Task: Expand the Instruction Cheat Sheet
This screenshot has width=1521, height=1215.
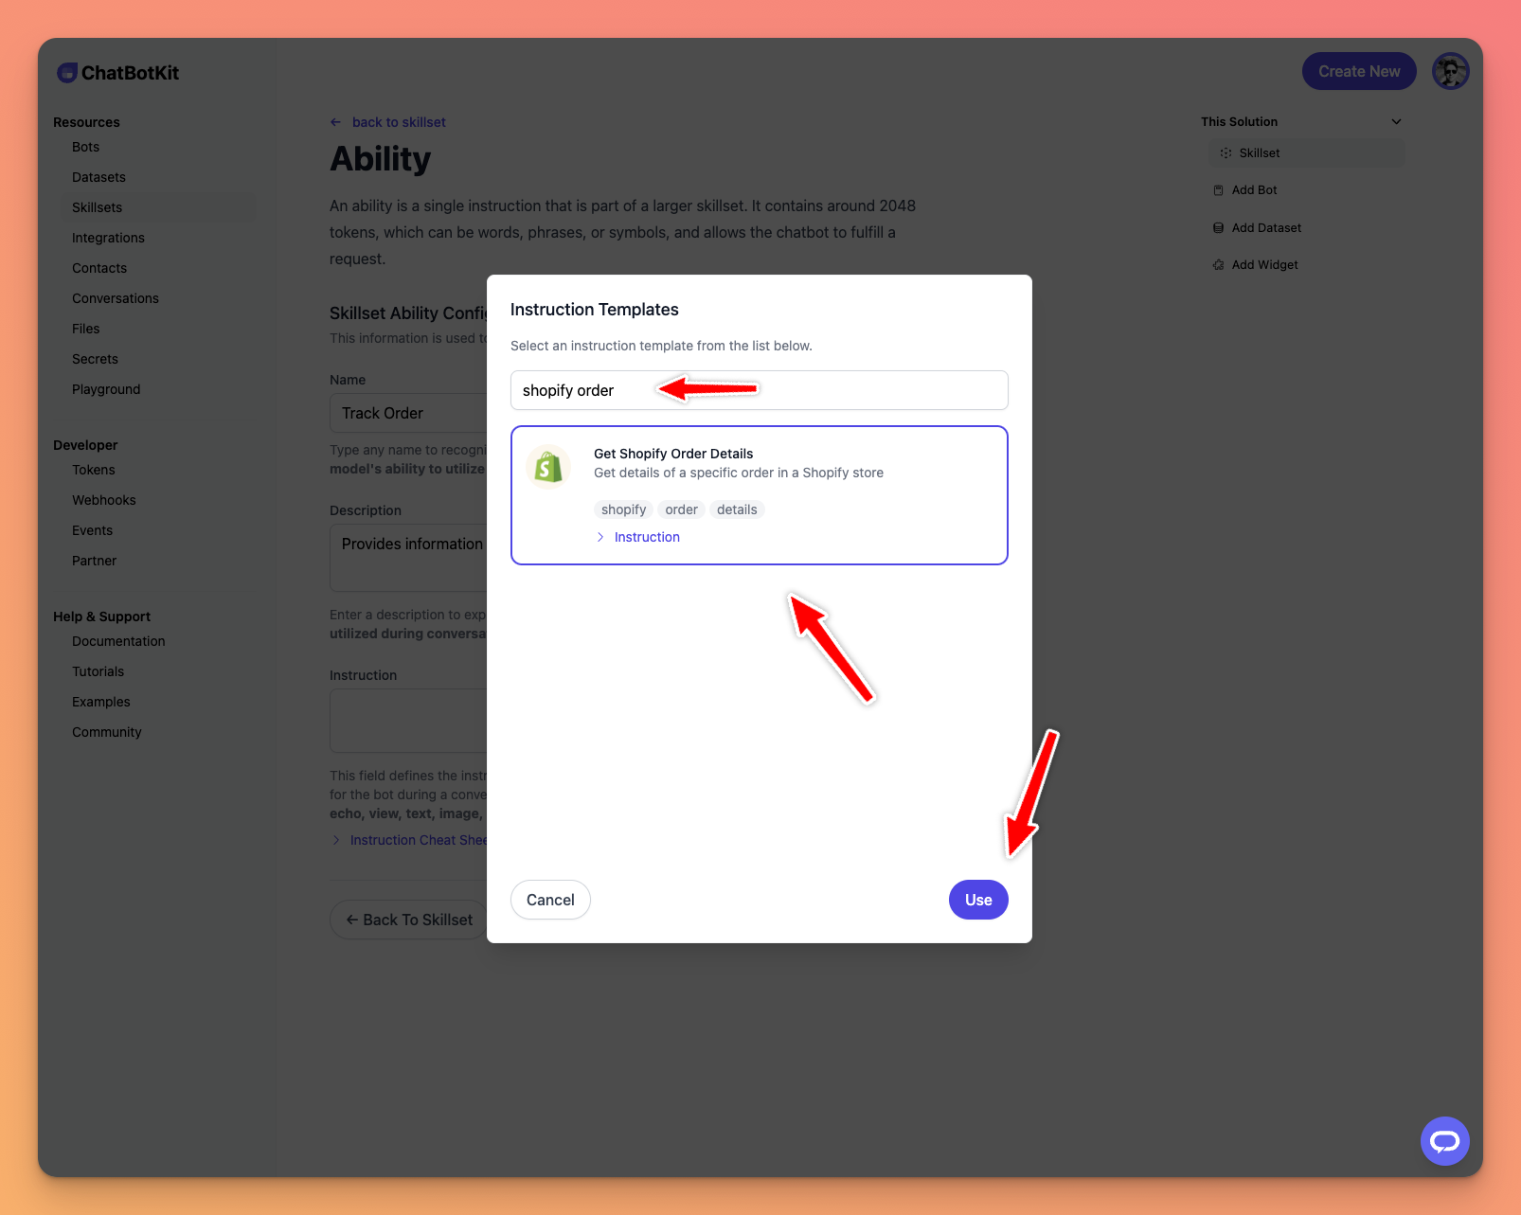Action: [408, 840]
